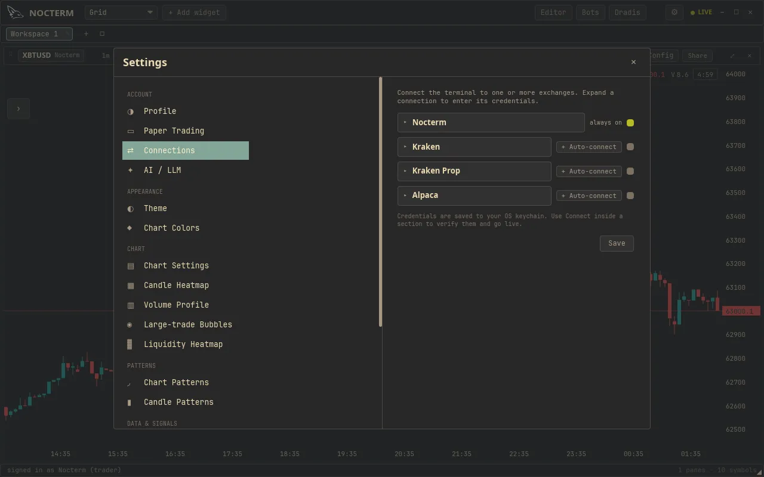Open Theme settings

coord(186,209)
